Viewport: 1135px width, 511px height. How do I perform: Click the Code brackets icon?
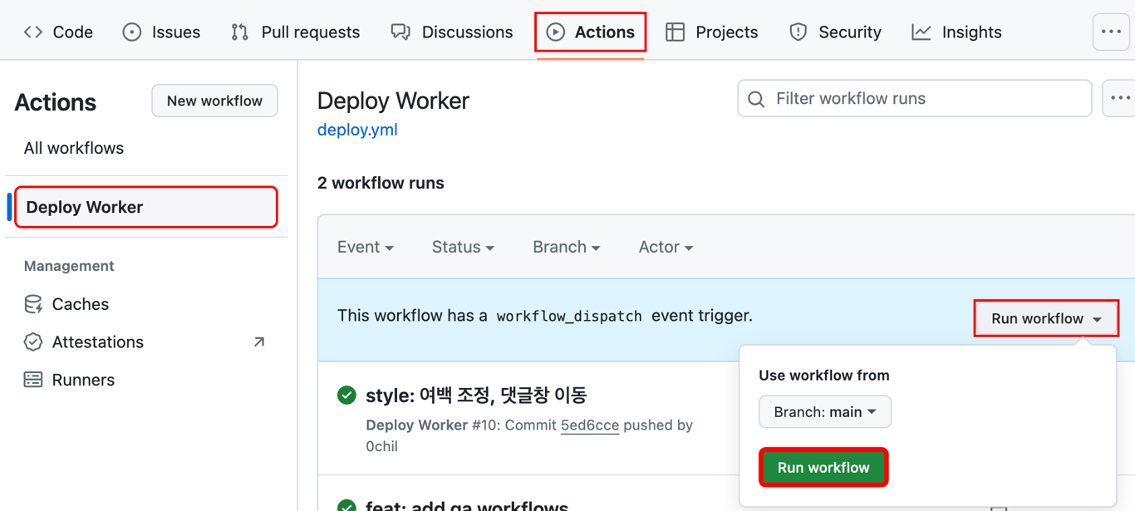click(33, 32)
